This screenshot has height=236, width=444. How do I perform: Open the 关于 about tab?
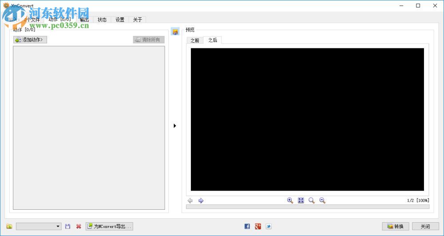[137, 20]
